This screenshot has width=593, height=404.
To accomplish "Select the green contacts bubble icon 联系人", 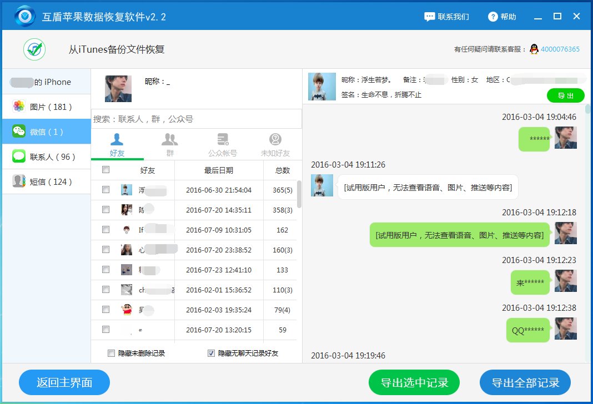I will (x=18, y=156).
